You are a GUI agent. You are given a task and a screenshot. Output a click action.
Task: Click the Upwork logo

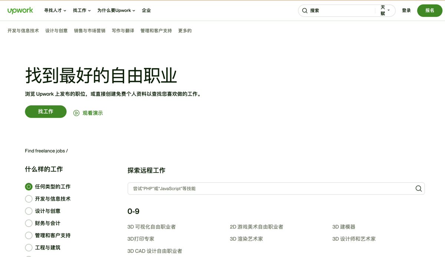[x=20, y=10]
